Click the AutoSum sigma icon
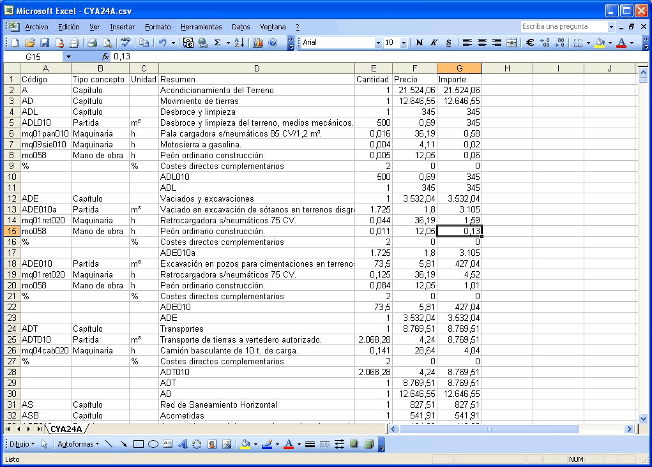Image resolution: width=652 pixels, height=467 pixels. (218, 43)
